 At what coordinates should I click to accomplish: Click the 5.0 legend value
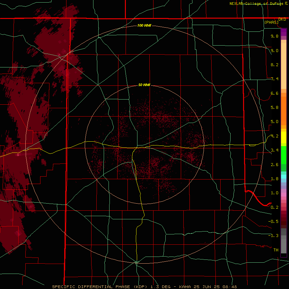275,122
